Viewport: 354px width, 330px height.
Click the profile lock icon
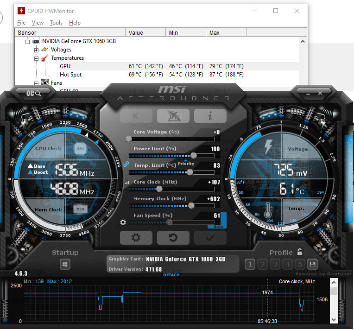[x=300, y=252]
